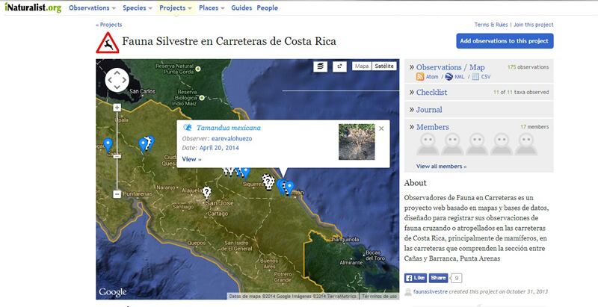Switch map to Satélite view
Viewport: 598px width, 307px height.
pyautogui.click(x=384, y=66)
